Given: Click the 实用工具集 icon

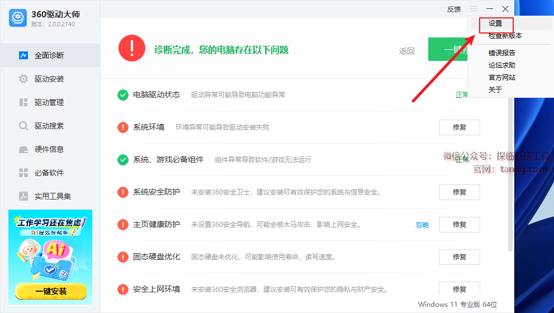Looking at the screenshot, I should pos(23,196).
